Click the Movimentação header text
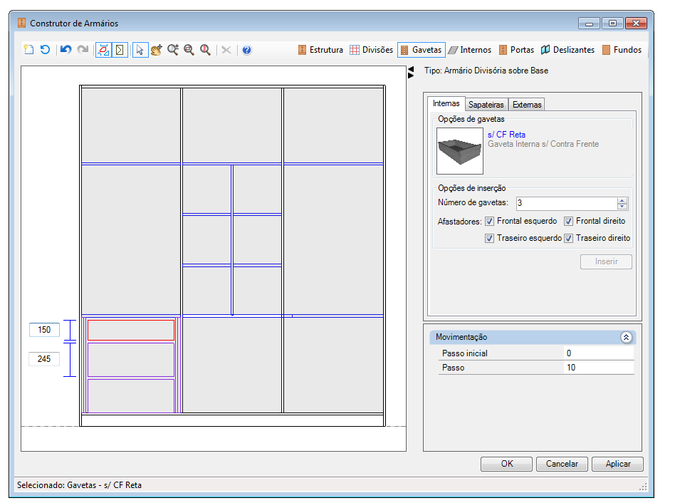Viewport: 675px width, 503px height. tap(461, 337)
